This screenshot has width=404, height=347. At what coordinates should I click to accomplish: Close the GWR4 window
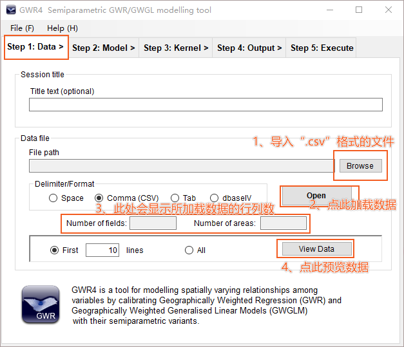point(389,10)
